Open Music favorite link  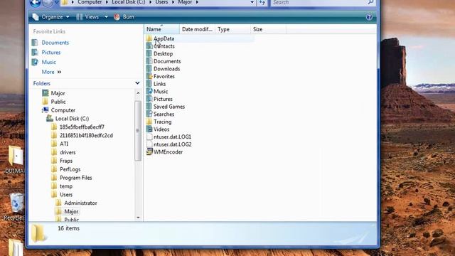49,62
